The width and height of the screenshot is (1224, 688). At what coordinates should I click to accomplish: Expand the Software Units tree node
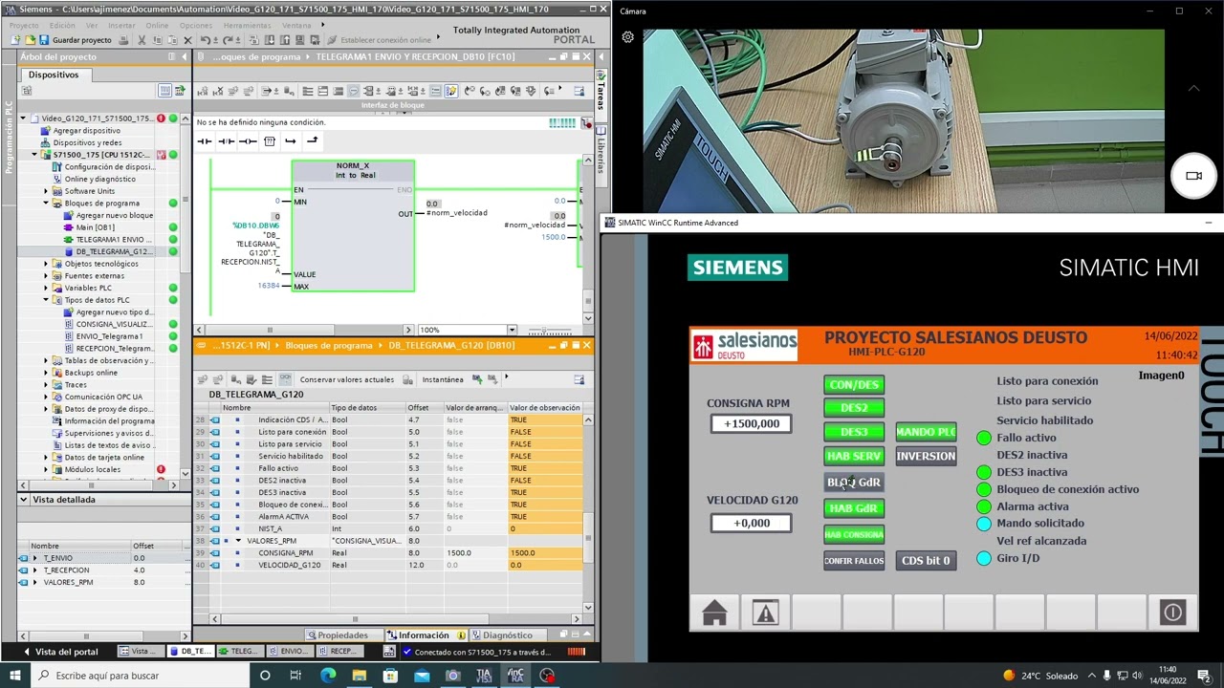coord(46,191)
